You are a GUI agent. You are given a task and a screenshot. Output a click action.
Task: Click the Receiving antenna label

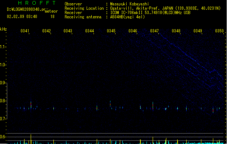(83, 17)
